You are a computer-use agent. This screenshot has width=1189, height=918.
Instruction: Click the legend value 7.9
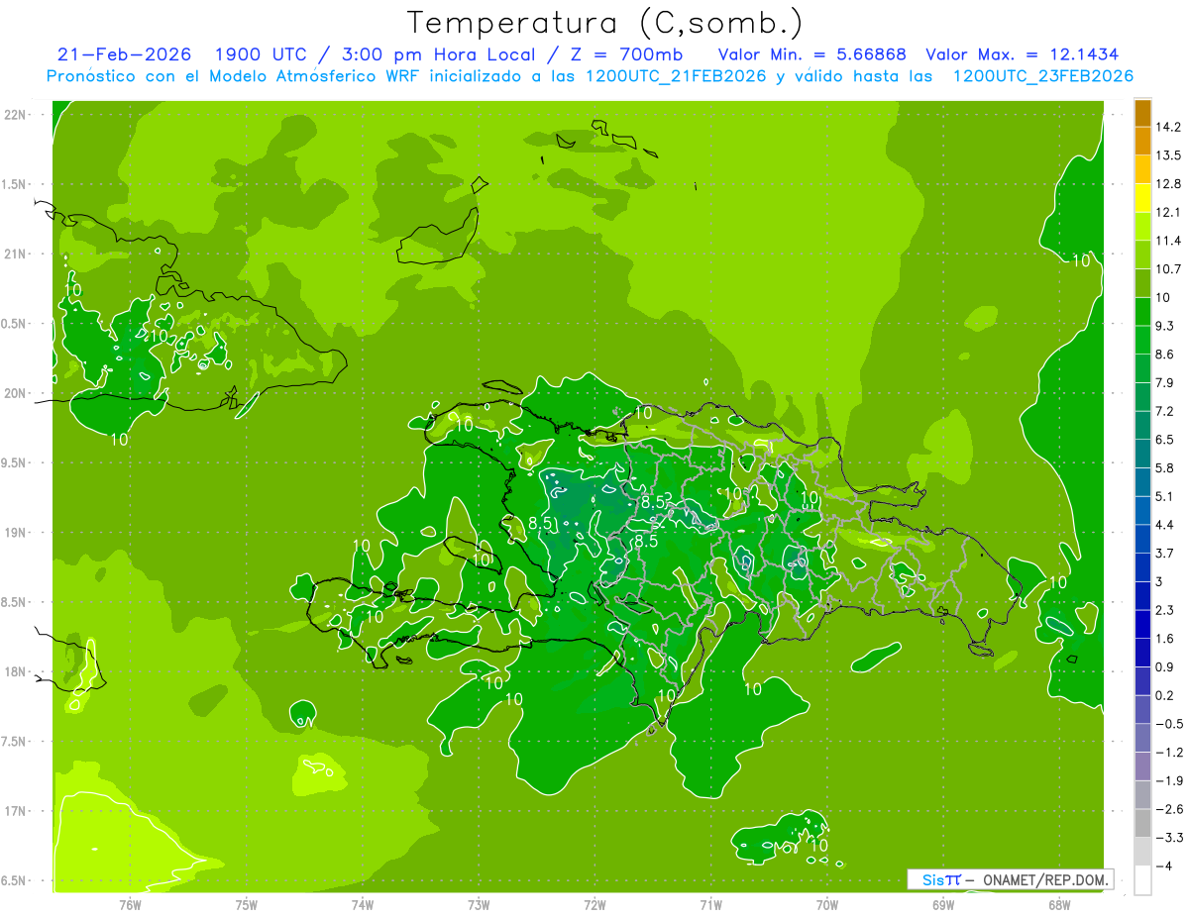point(1165,383)
